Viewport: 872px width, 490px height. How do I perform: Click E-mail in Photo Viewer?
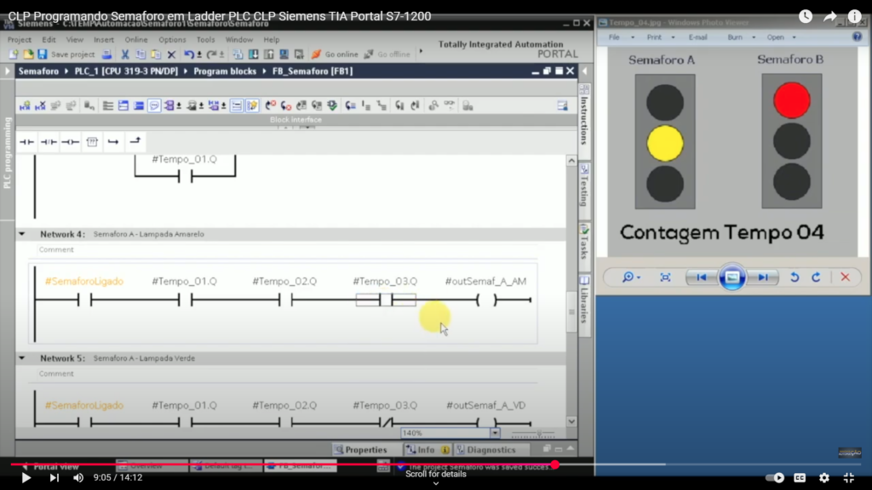pos(697,37)
